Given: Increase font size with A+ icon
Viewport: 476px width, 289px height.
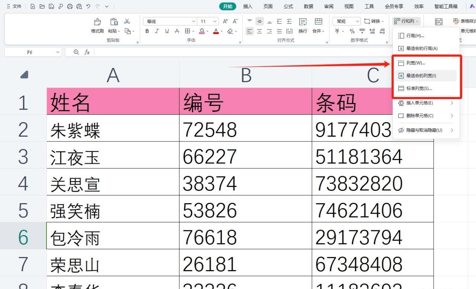Looking at the screenshot, I should 225,21.
